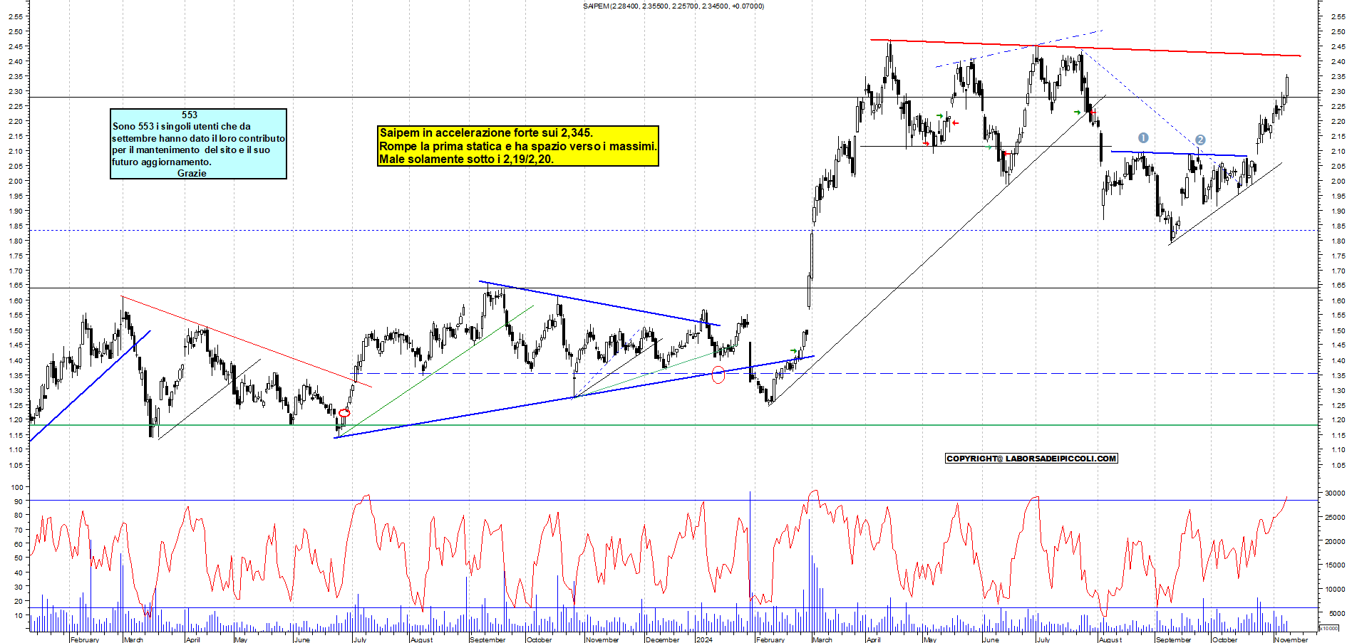Click the "553" heading in the cyan box
Screen dimensions: 1347x643
tap(190, 115)
